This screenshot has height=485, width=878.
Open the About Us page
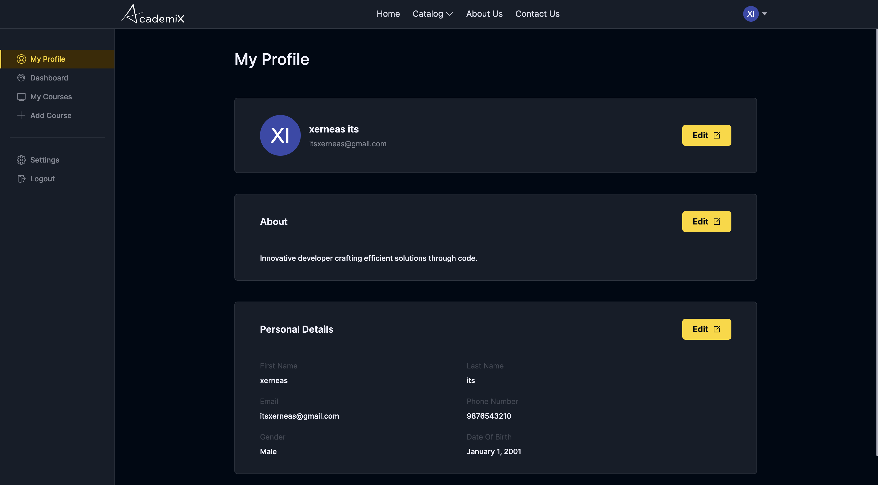pos(484,14)
